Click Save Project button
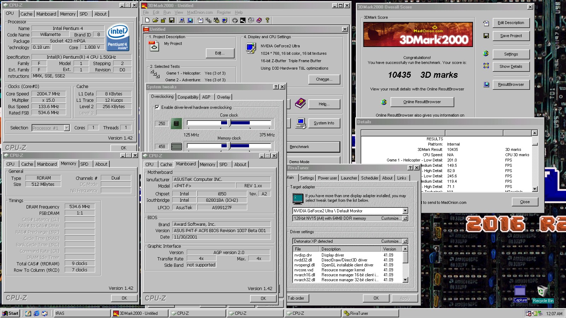566x318 pixels. point(511,36)
